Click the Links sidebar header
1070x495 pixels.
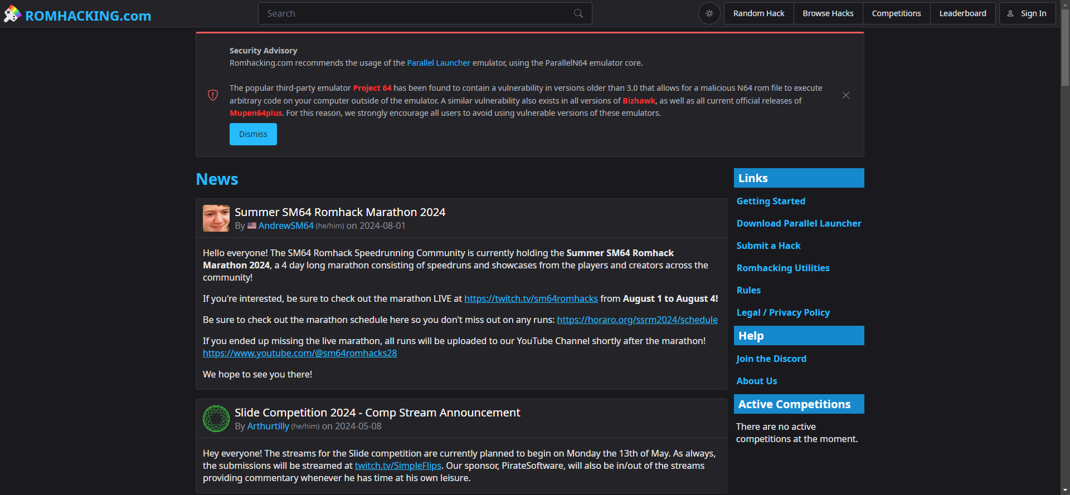pyautogui.click(x=799, y=178)
